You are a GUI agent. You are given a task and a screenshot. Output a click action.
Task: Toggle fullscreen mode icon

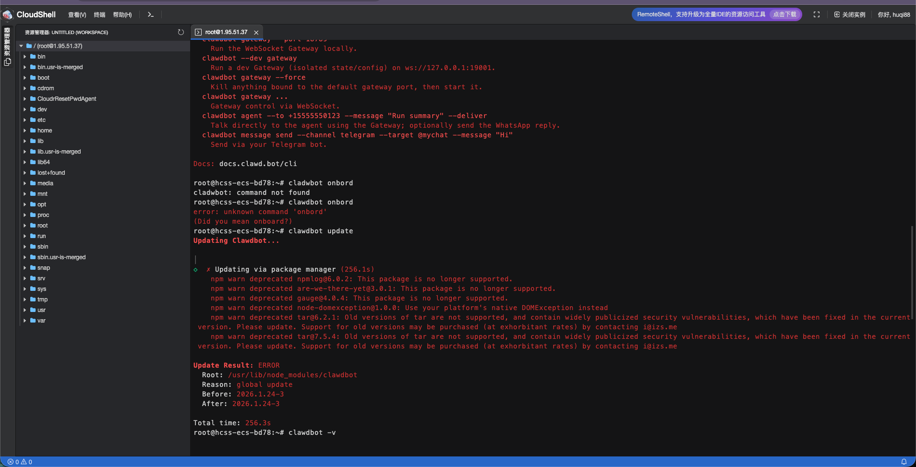(817, 15)
